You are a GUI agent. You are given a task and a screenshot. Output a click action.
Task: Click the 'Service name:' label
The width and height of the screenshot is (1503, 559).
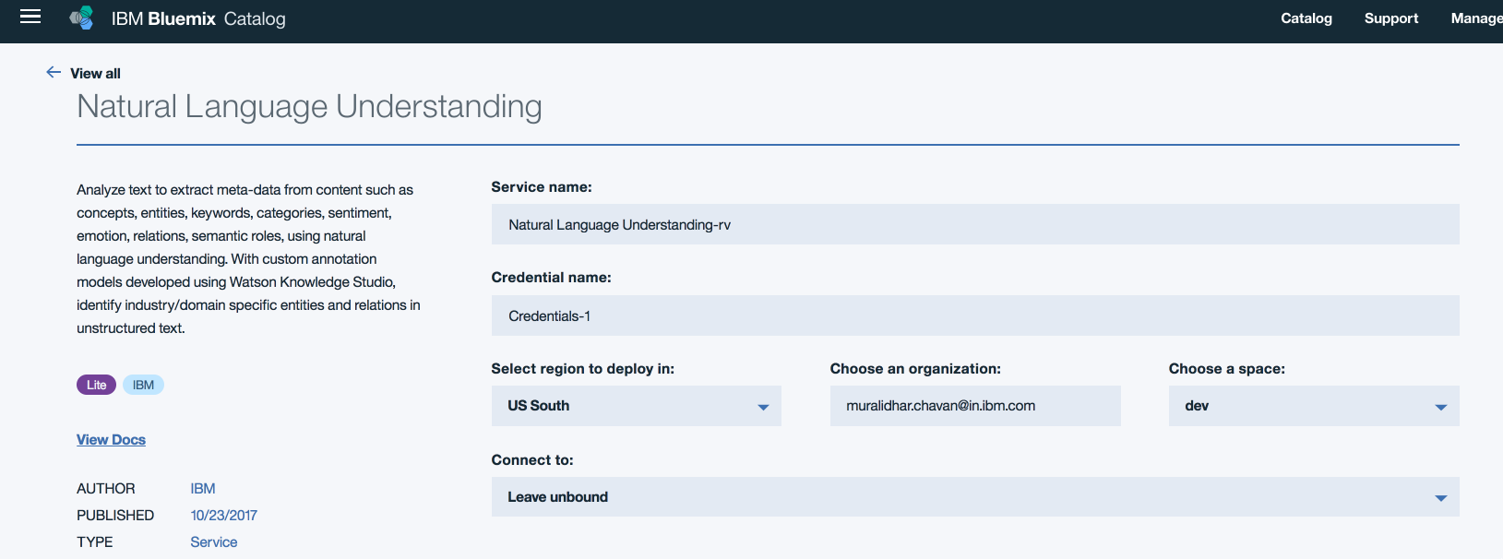[x=542, y=186]
